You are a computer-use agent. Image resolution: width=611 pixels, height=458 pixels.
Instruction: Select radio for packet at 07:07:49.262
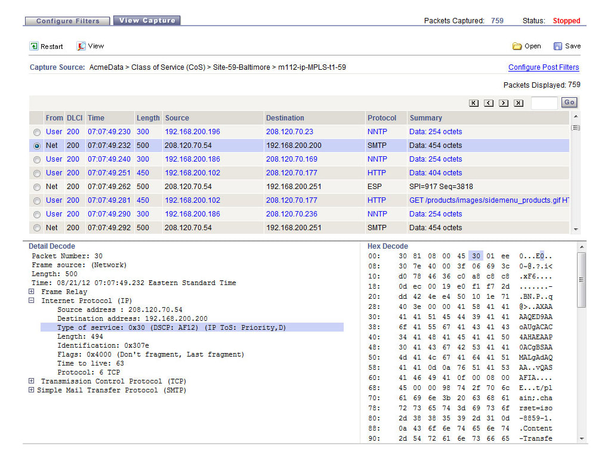point(37,187)
